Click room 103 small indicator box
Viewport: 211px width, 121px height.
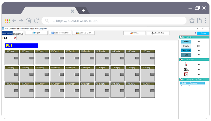[47, 58]
